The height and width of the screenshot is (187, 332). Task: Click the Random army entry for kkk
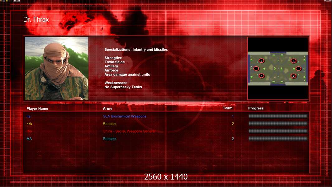point(109,124)
